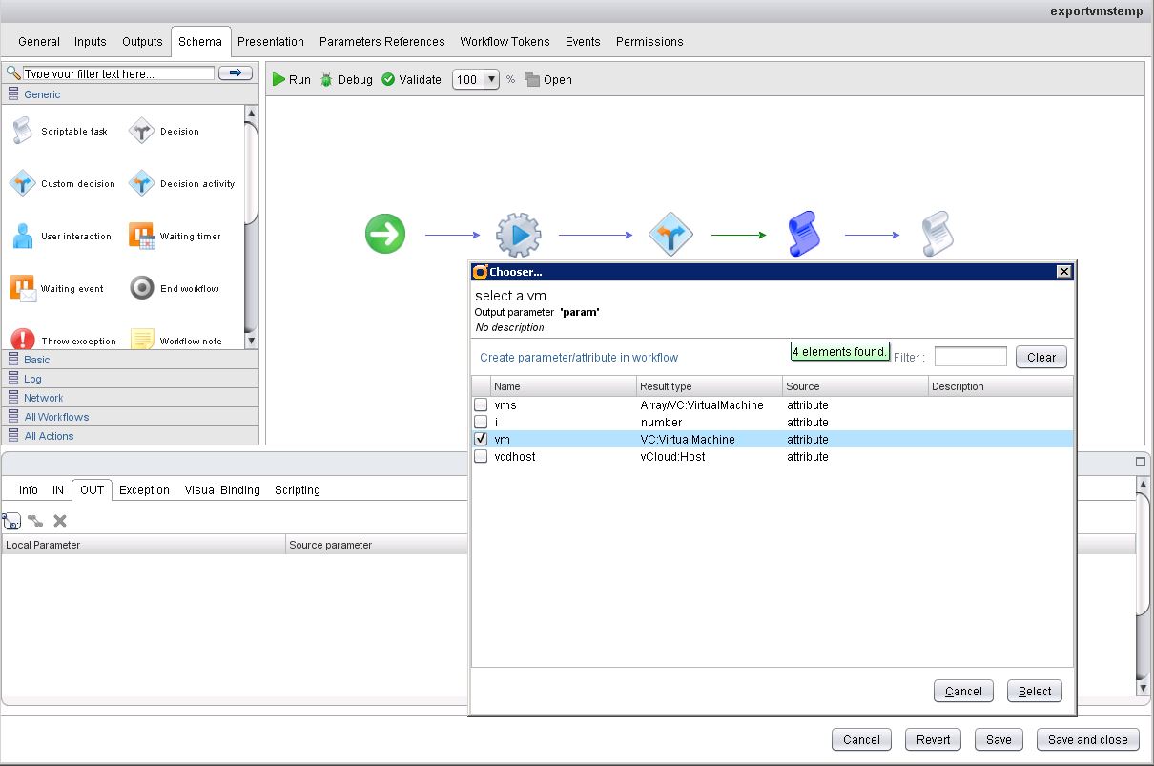The image size is (1154, 766).
Task: Run the workflow validation
Action: click(410, 80)
